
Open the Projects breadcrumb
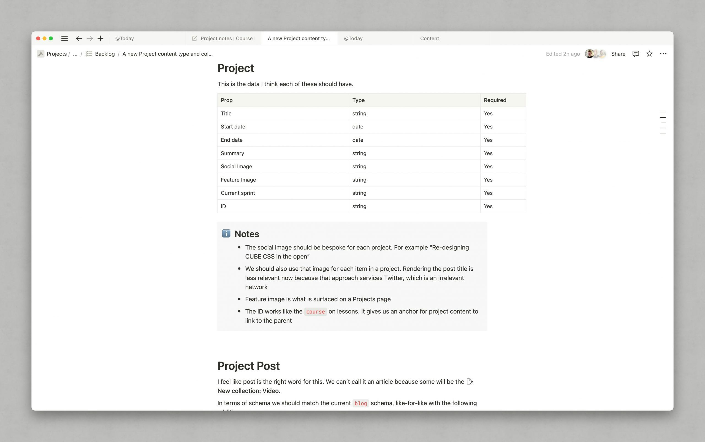56,54
